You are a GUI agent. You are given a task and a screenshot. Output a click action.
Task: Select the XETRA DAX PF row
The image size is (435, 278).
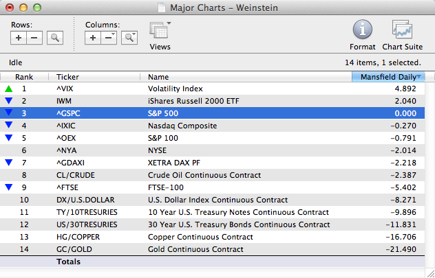[x=206, y=163]
